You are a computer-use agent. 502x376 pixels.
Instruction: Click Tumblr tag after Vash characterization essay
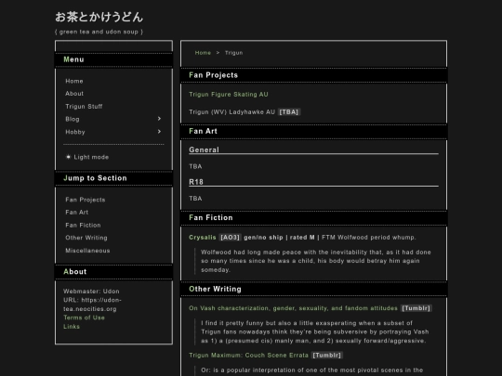416,308
